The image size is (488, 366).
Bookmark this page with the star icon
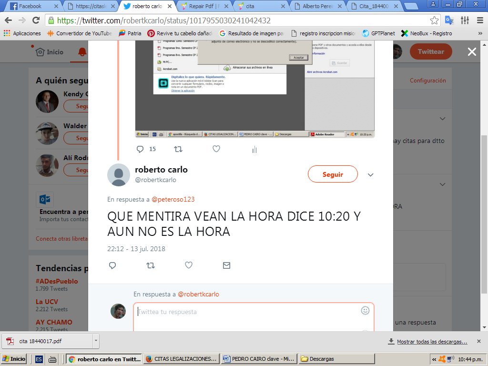(434, 20)
